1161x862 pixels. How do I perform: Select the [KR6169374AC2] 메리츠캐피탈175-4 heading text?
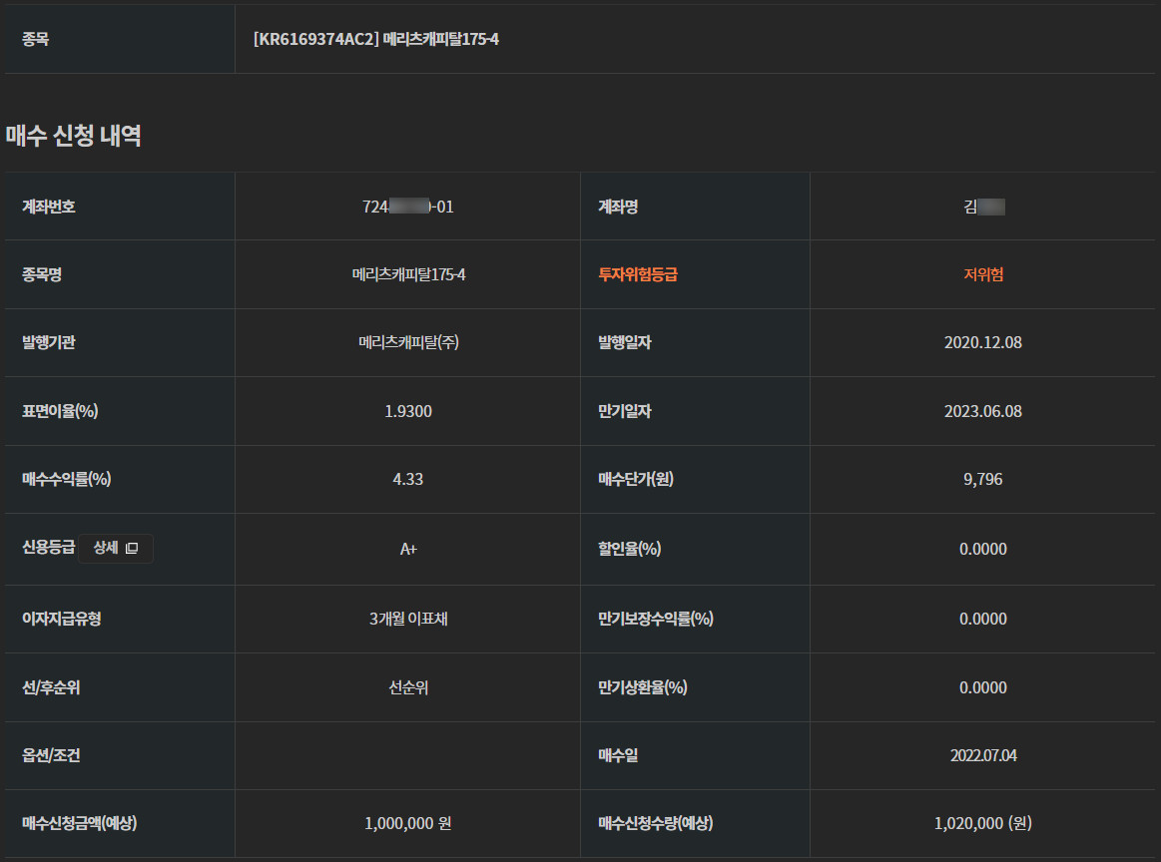tap(376, 39)
